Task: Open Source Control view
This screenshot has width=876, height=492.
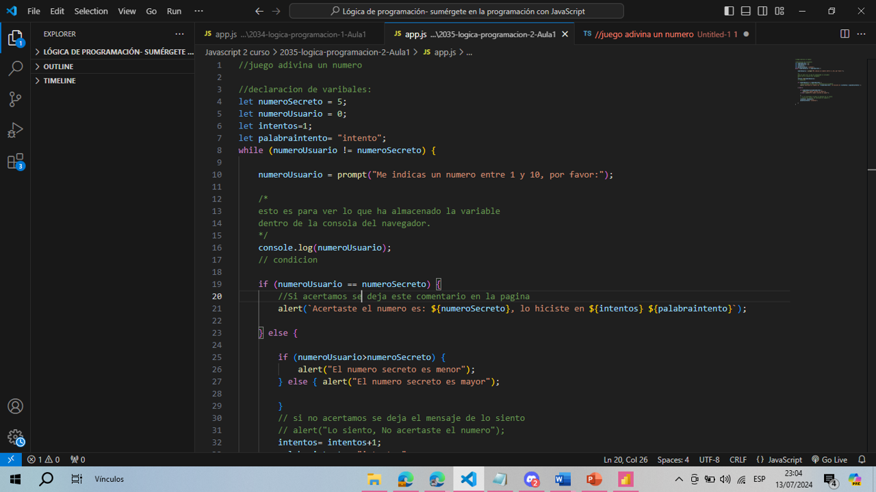Action: [15, 99]
